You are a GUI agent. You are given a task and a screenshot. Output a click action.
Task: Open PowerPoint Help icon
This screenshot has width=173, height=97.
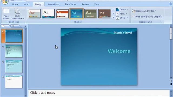[170, 4]
